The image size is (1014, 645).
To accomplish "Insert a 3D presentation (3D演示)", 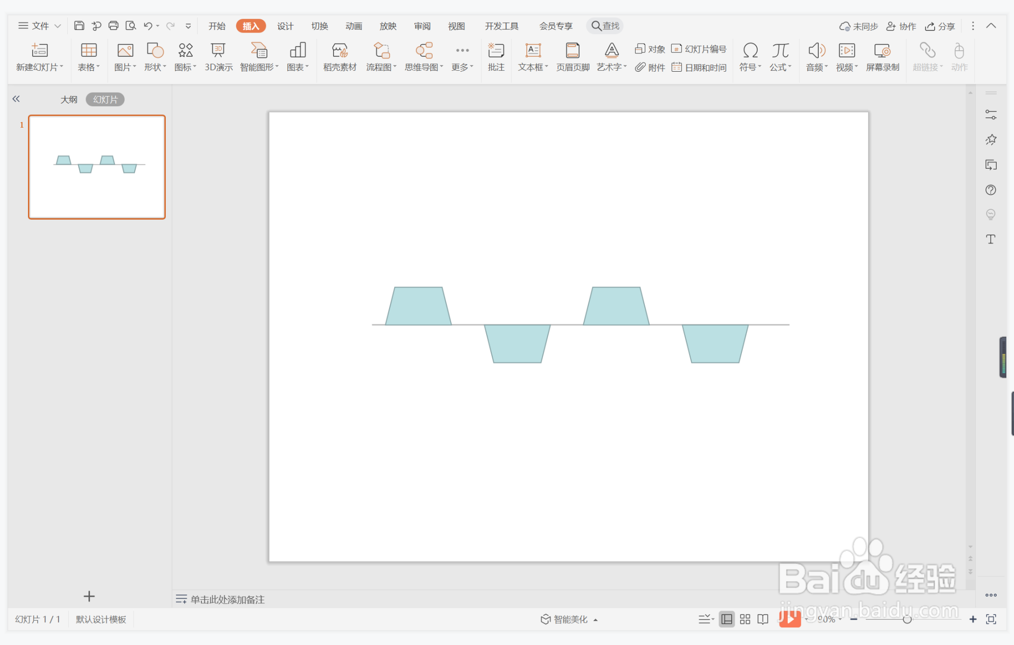I will click(x=218, y=56).
